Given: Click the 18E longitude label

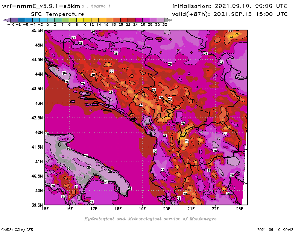Looking at the screenshot, I should click(x=118, y=209).
